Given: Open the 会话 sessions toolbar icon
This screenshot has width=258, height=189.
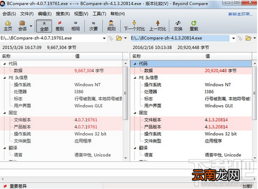Looking at the screenshot, I should [22, 26].
